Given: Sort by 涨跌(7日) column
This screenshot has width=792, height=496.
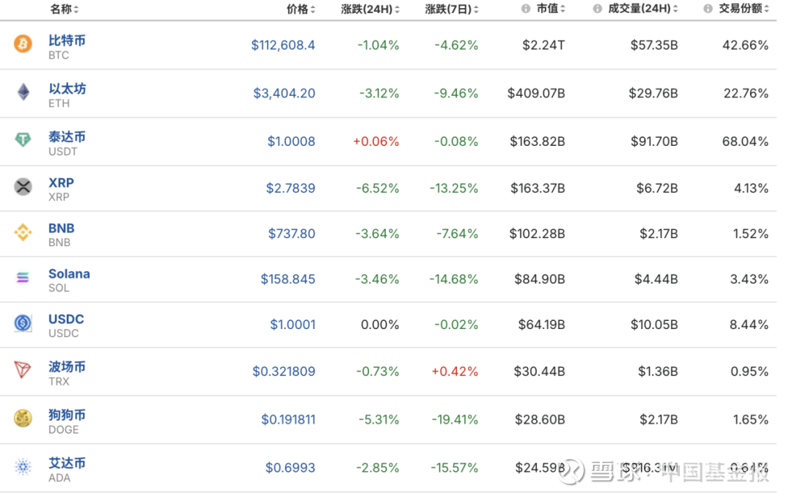Looking at the screenshot, I should [x=452, y=9].
